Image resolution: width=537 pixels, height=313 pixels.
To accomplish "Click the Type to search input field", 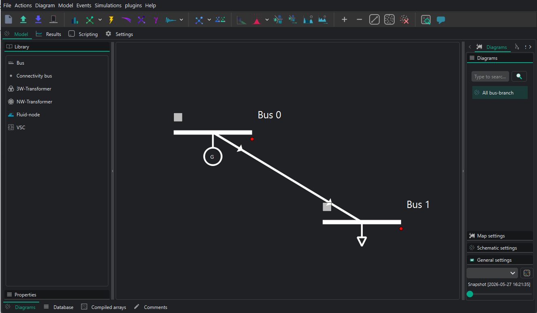I will point(490,76).
